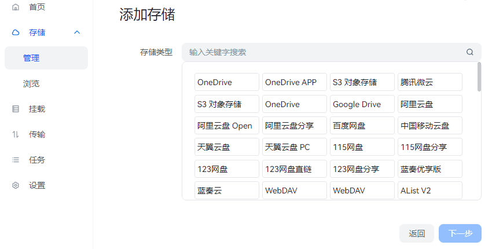492x249 pixels.
Task: Select 阿里云盘 Open storage option
Action: coord(226,126)
